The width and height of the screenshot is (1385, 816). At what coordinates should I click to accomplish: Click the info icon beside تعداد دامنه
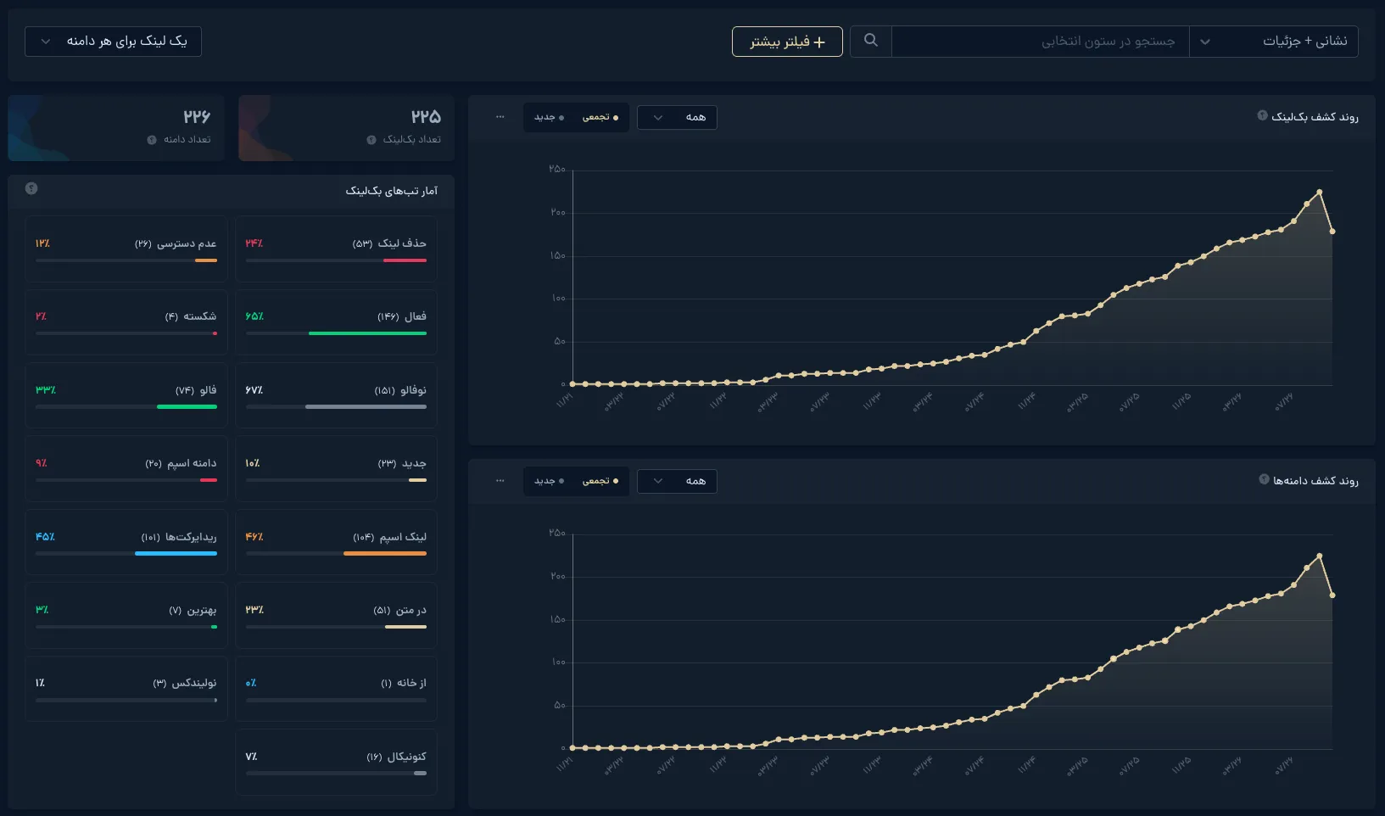tap(152, 140)
